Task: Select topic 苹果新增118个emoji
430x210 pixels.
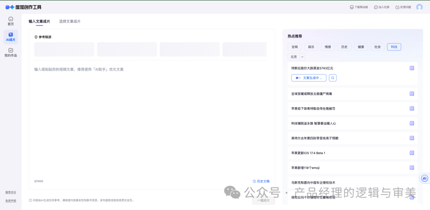Action: pos(305,168)
